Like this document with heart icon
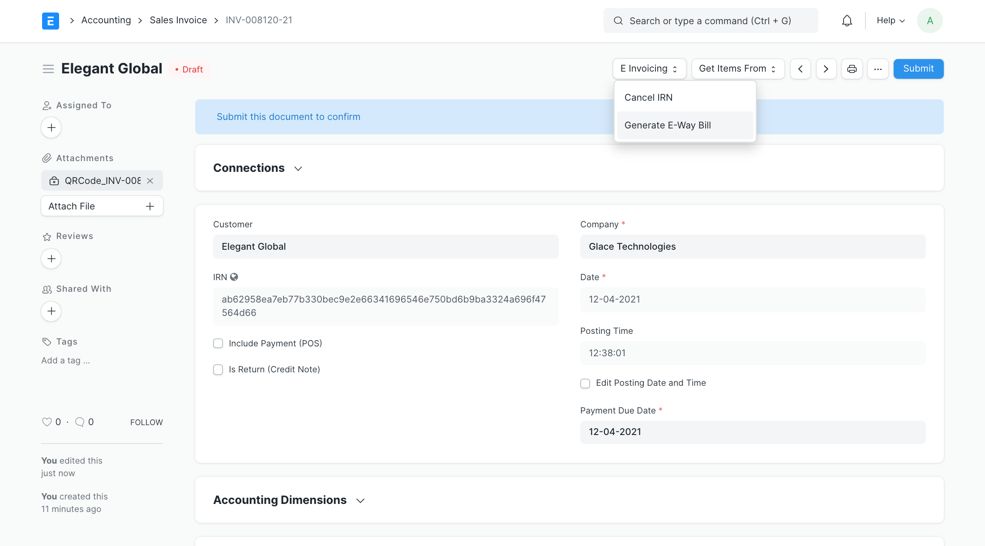The image size is (985, 546). [x=47, y=422]
